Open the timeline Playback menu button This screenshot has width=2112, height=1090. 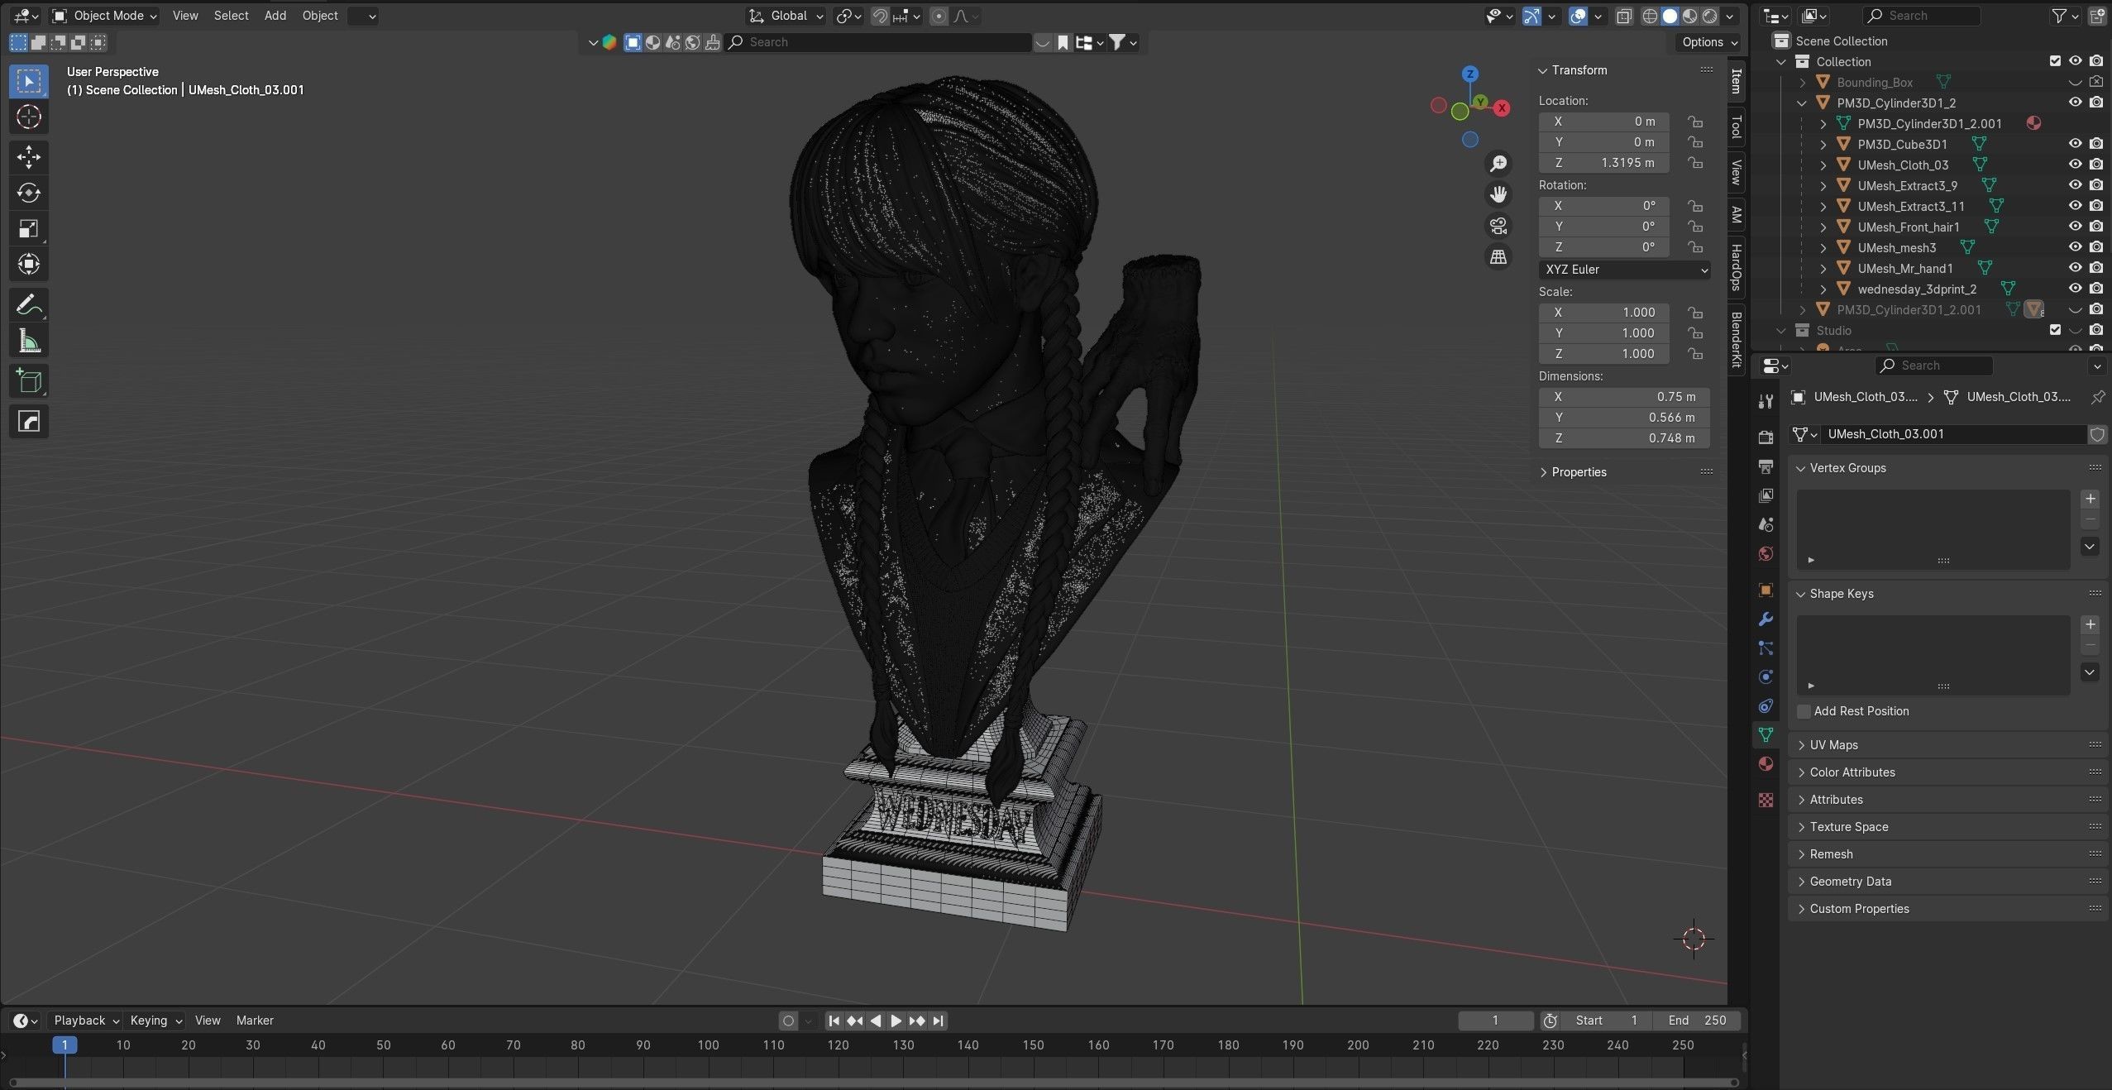(86, 1021)
